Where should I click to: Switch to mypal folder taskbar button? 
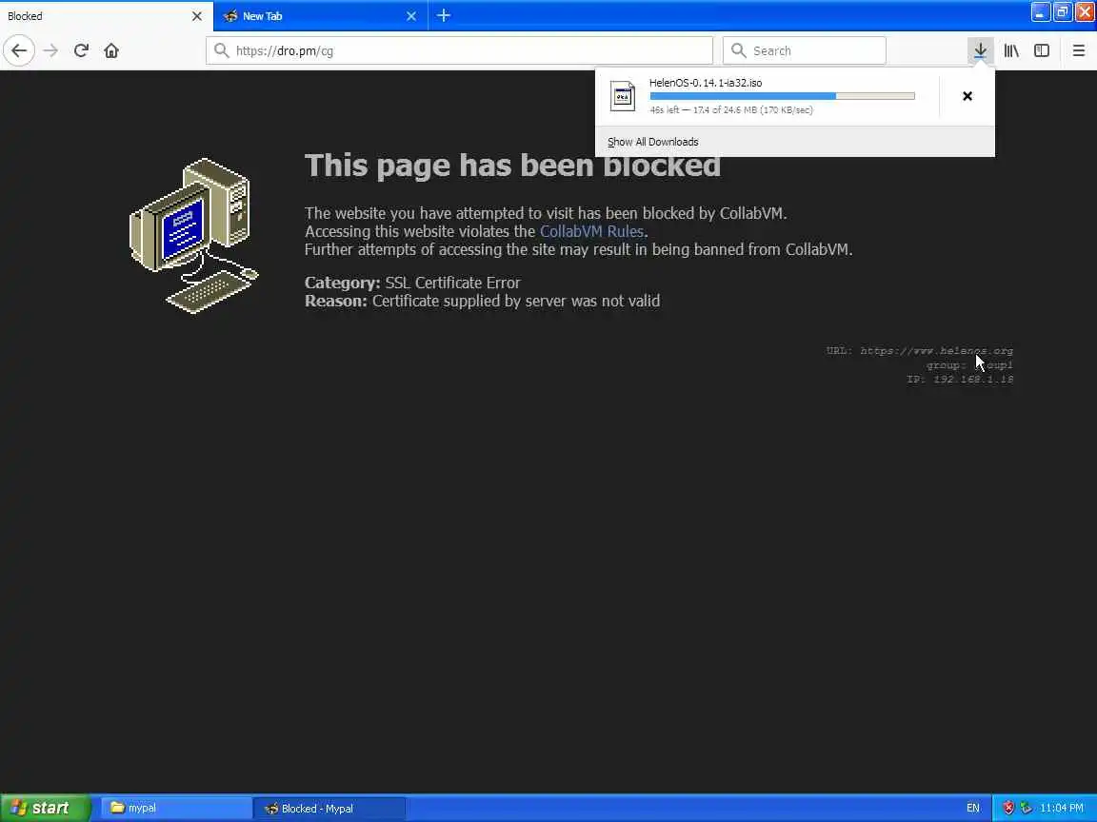176,808
